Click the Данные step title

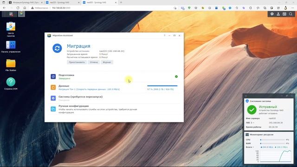pyautogui.click(x=64, y=86)
